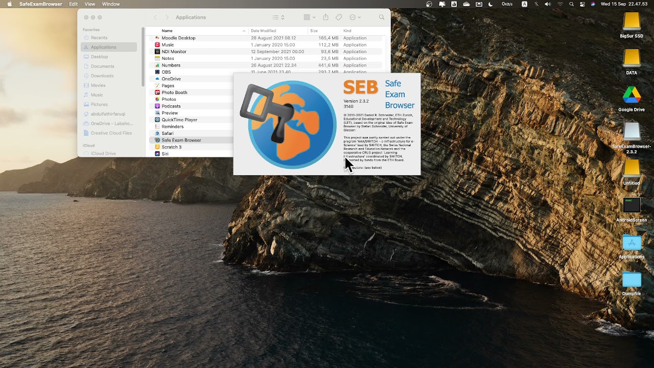Image resolution: width=654 pixels, height=368 pixels.
Task: Click the date and time in menu bar
Action: (x=624, y=4)
